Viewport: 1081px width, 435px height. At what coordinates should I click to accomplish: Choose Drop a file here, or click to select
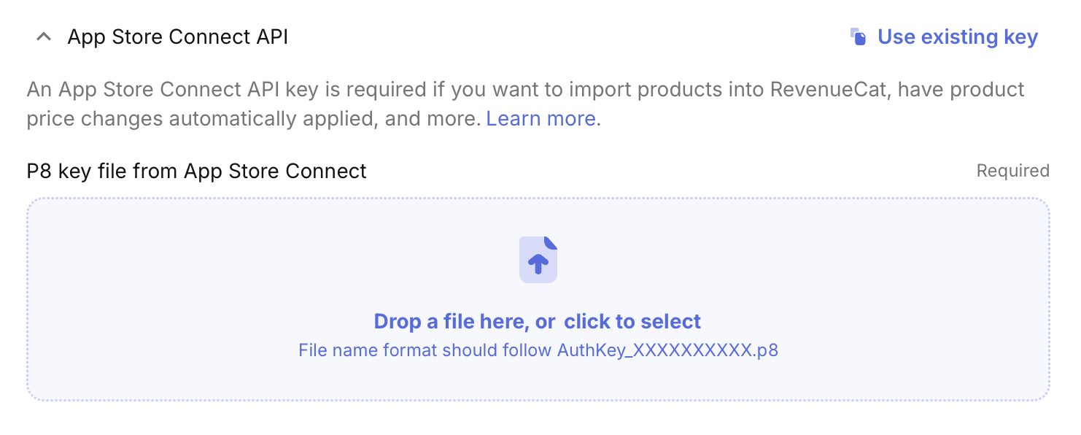coord(538,321)
